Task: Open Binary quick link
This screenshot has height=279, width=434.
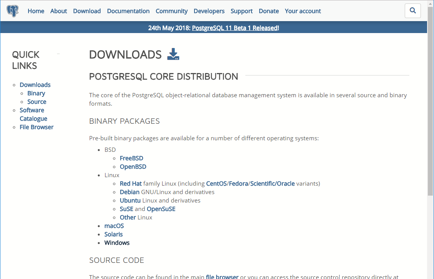Action: (x=36, y=93)
